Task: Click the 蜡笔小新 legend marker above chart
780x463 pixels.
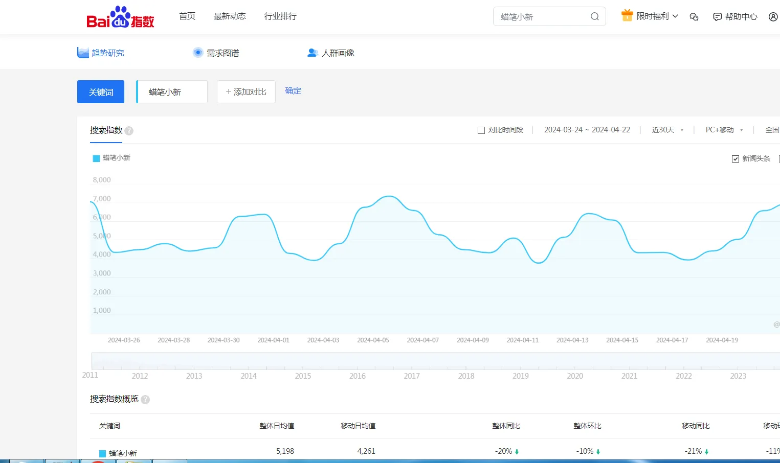Action: click(x=96, y=158)
